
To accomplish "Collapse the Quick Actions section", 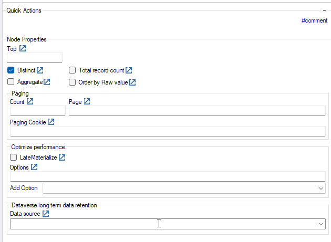I will coord(325,10).
